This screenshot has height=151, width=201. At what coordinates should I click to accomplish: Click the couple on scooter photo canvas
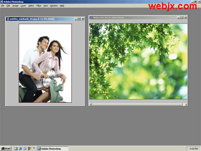point(45,63)
